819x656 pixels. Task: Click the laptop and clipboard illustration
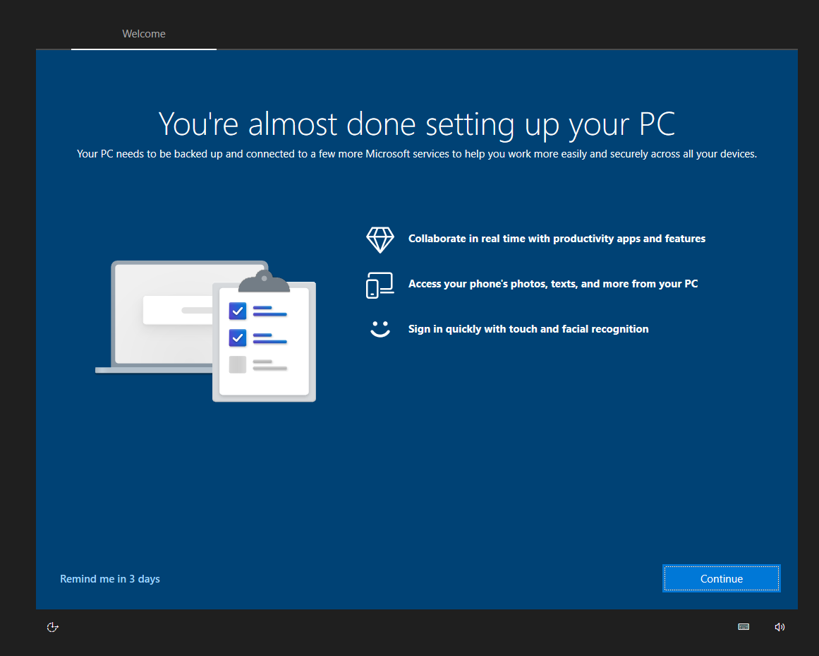click(x=206, y=331)
